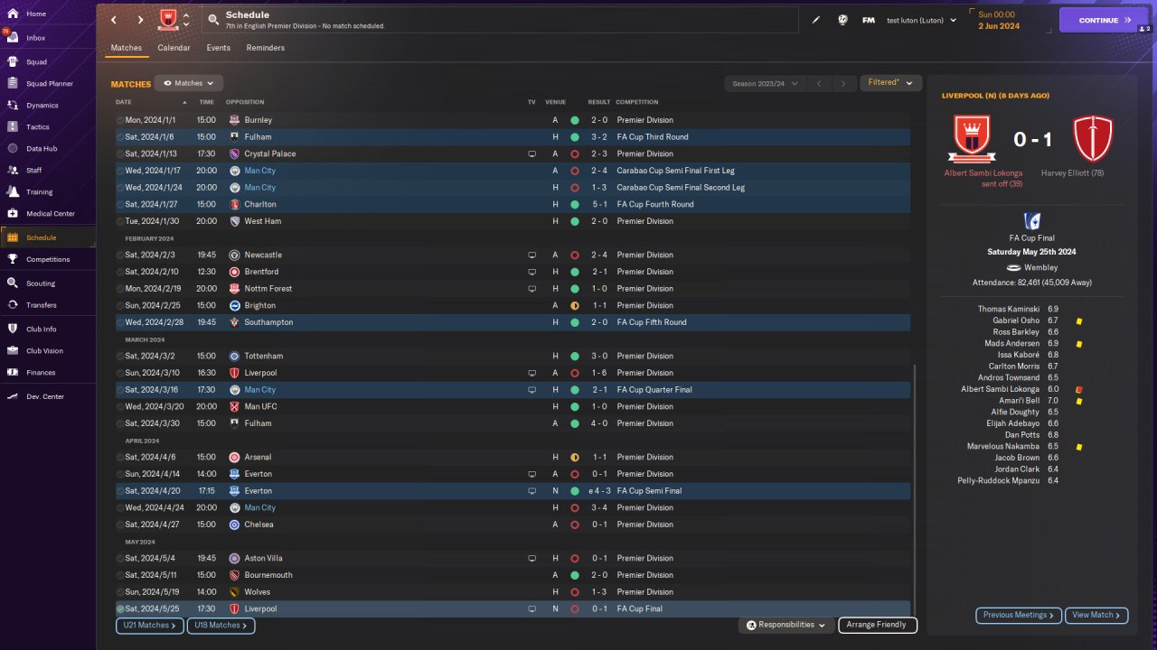Go to the next season with the right chevron
The width and height of the screenshot is (1157, 650).
(x=843, y=83)
